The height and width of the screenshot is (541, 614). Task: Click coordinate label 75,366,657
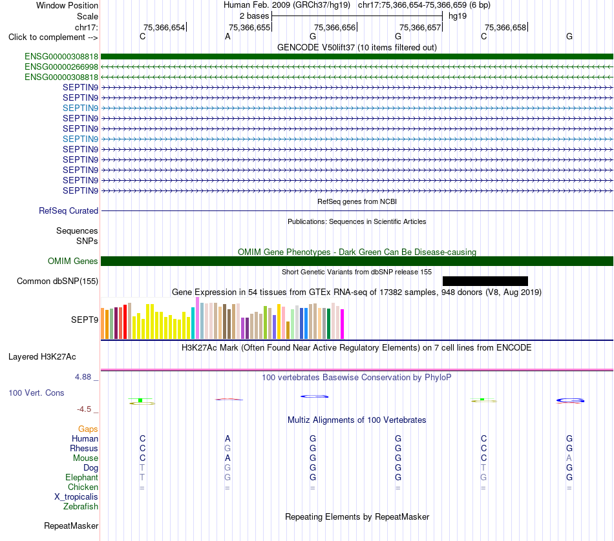pyautogui.click(x=419, y=27)
